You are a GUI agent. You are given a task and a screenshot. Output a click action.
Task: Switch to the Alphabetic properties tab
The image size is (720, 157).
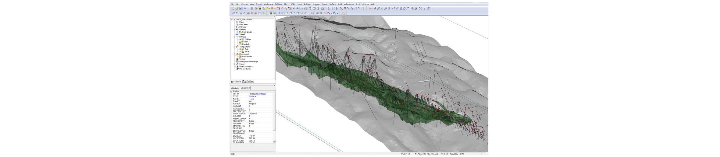pos(235,88)
